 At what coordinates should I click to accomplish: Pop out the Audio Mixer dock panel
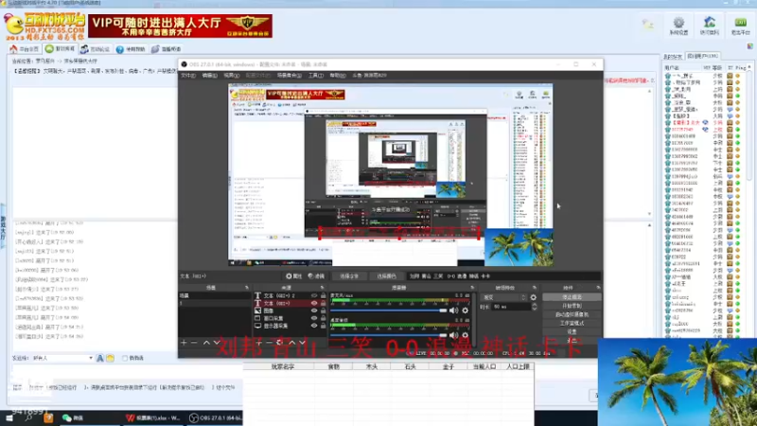point(471,288)
